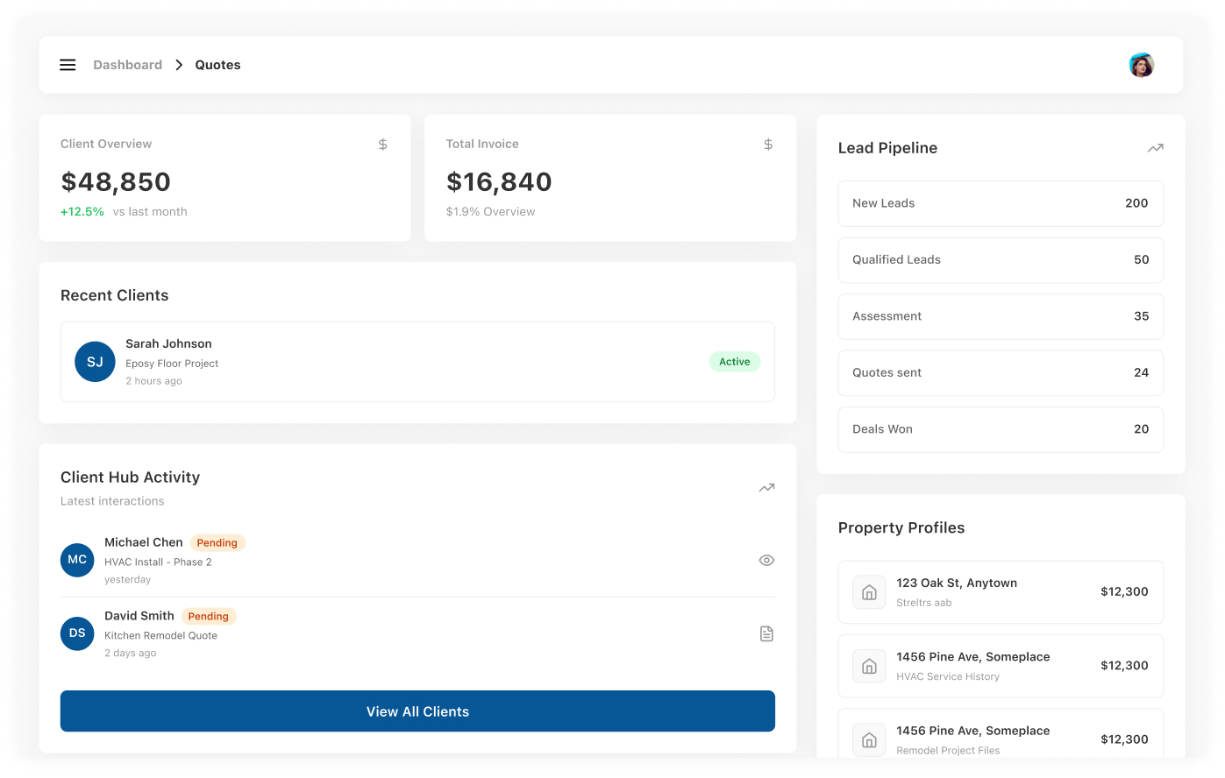The width and height of the screenshot is (1225, 778).
Task: Click the user profile avatar
Action: pyautogui.click(x=1141, y=65)
